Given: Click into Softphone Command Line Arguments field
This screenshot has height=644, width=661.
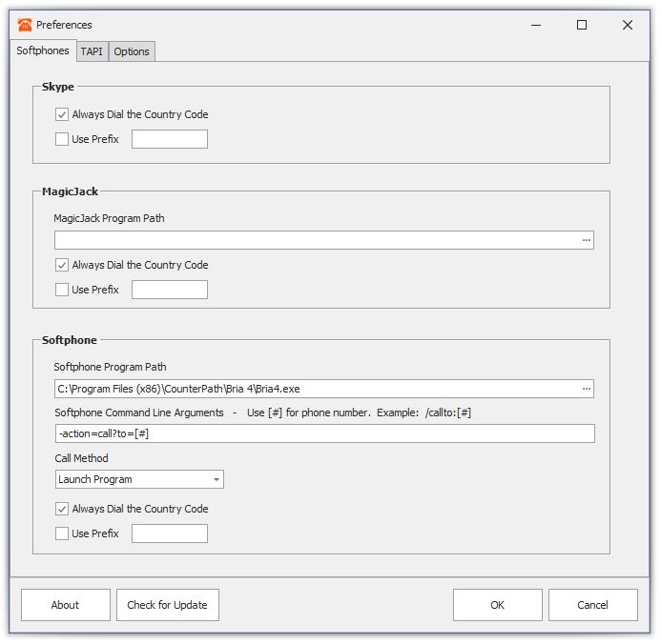Looking at the screenshot, I should [325, 433].
